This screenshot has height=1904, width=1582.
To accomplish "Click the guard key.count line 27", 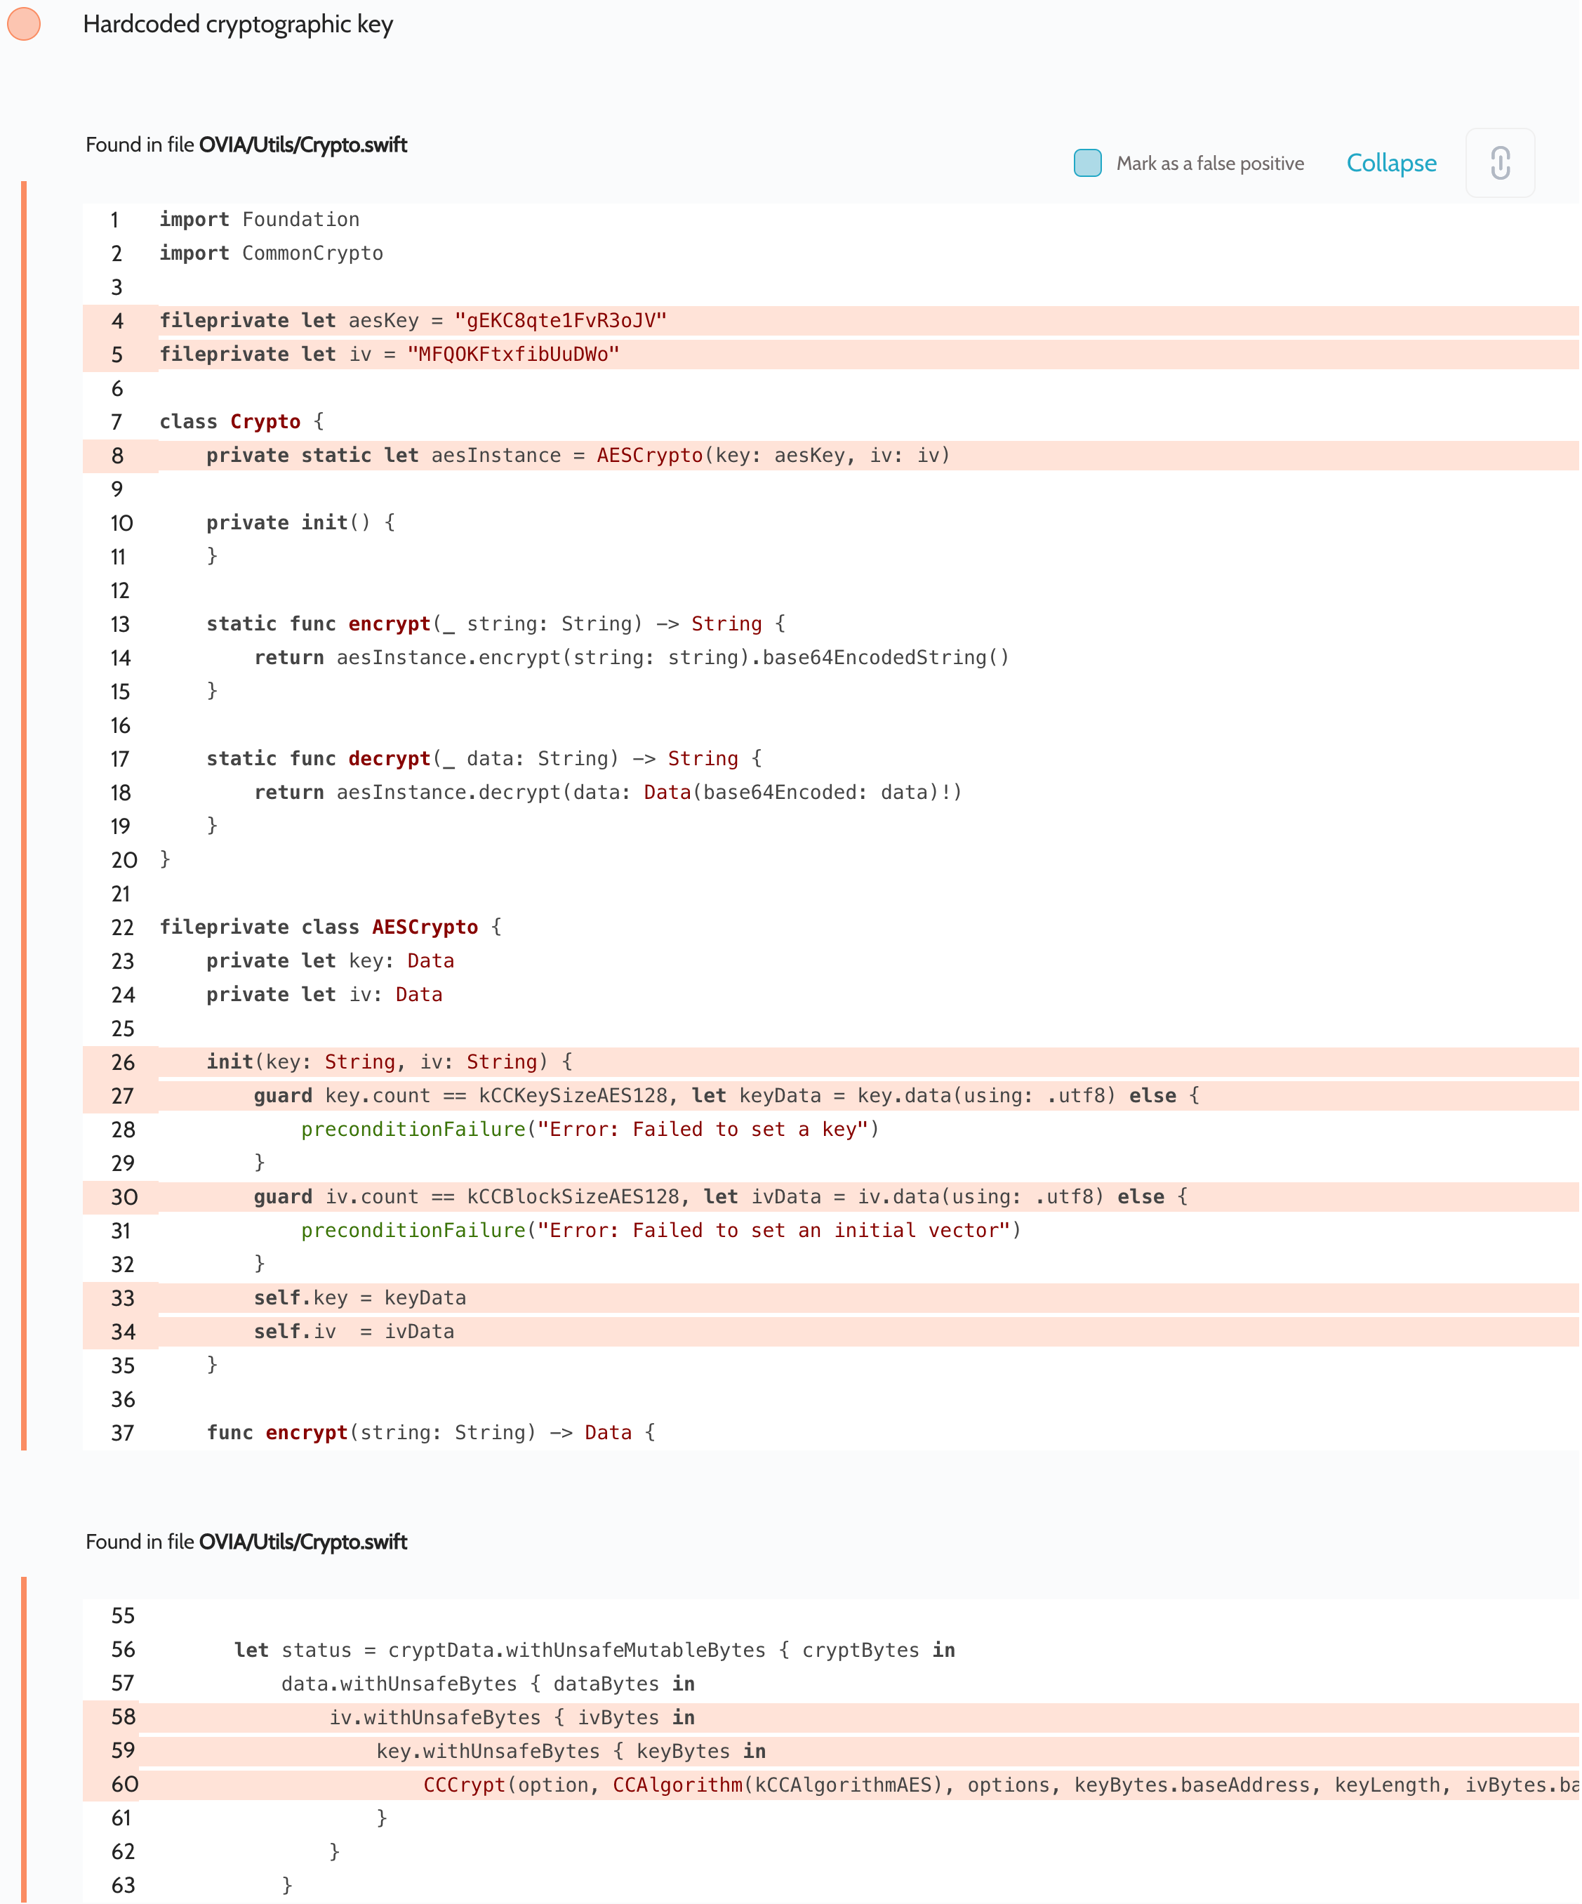I will click(725, 1096).
